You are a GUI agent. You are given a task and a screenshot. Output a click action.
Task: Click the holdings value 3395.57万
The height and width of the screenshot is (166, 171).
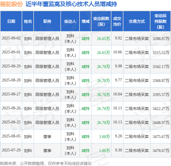click(161, 95)
